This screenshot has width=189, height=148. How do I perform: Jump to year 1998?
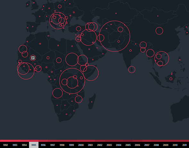pyautogui.click(x=62, y=145)
